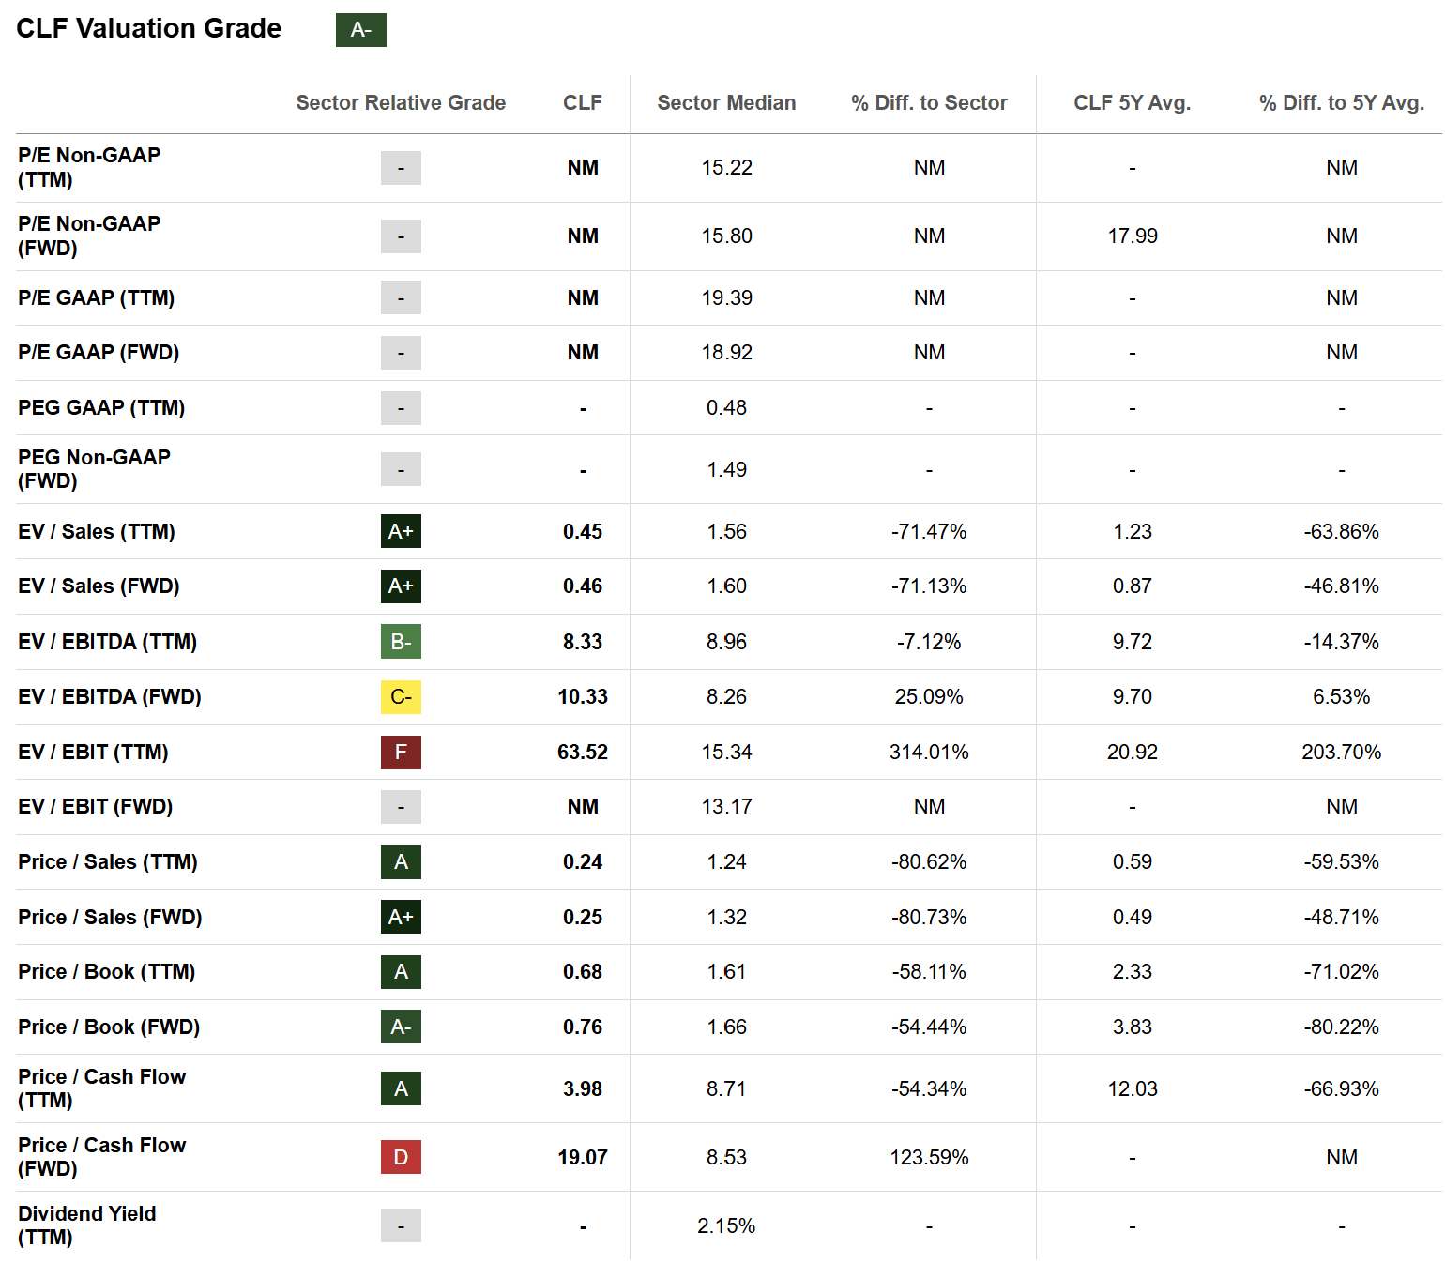Viewport: 1445px width, 1278px height.
Task: Click the A- overall valuation grade badge
Action: click(x=361, y=30)
